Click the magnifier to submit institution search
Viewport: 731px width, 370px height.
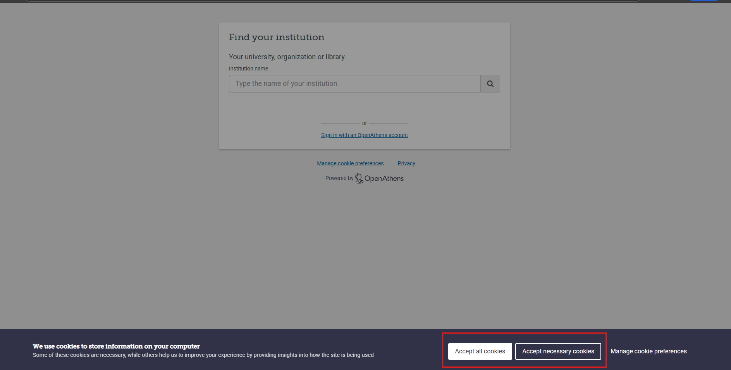click(490, 83)
